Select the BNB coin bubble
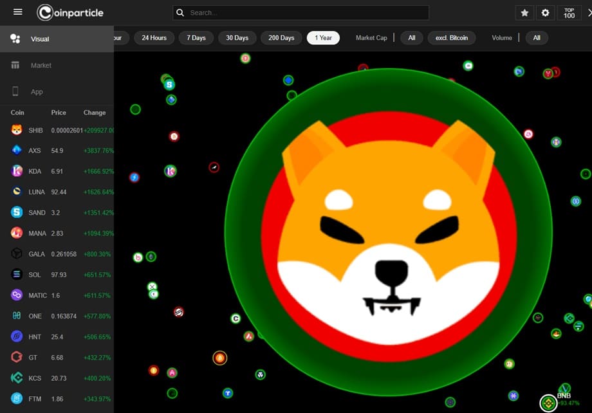The width and height of the screenshot is (592, 413). [548, 403]
